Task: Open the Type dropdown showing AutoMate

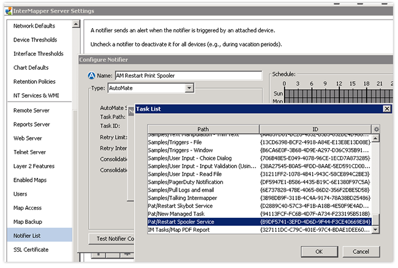Action: pyautogui.click(x=189, y=88)
